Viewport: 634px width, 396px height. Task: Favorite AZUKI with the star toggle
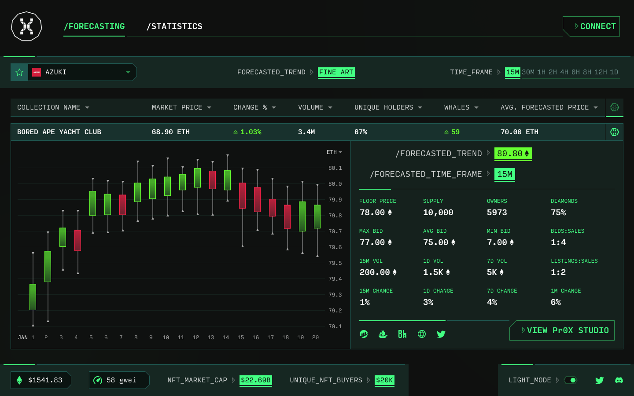coord(19,72)
